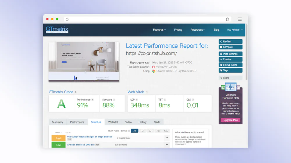291x163 pixels.
Task: Open 'Use explicit width and height' audit link
Action: point(90,137)
